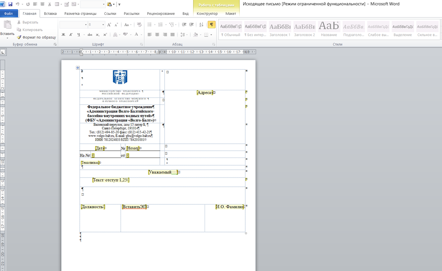Open the Рецензирование tab
Image resolution: width=442 pixels, height=271 pixels.
pyautogui.click(x=161, y=14)
